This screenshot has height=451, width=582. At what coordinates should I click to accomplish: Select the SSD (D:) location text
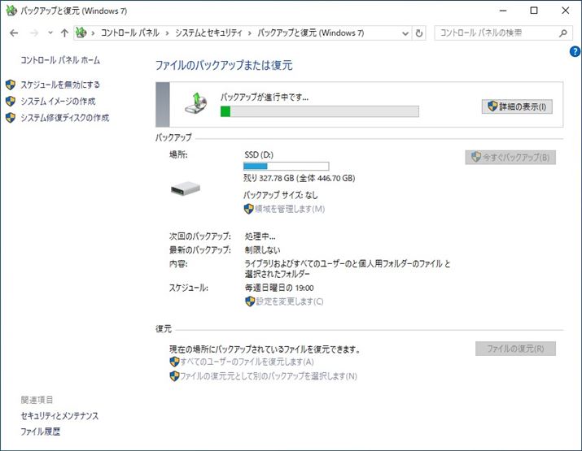point(259,154)
